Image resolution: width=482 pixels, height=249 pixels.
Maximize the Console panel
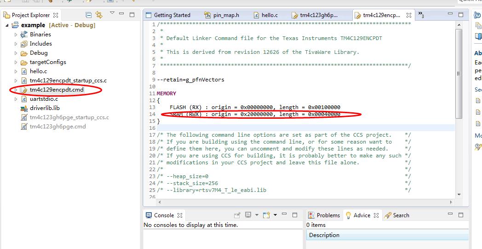coord(294,214)
